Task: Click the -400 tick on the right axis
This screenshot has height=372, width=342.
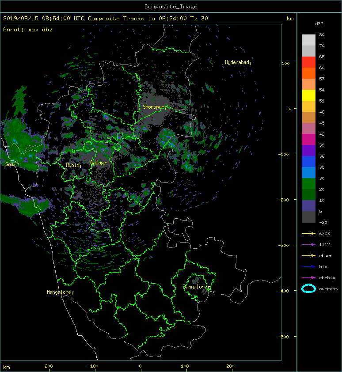Action: tap(283, 291)
